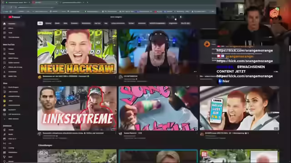291x163 pixels.
Task: Open three-dot menu of LINKSEXTREME video
Action: pyautogui.click(x=115, y=133)
